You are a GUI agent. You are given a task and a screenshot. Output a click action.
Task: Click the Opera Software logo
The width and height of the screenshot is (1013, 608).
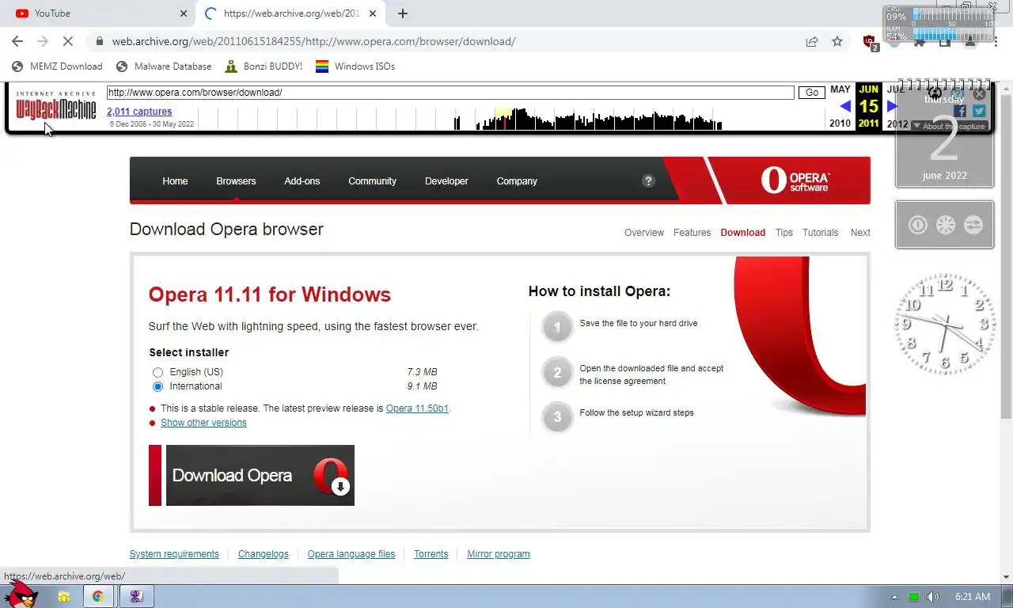pos(795,180)
